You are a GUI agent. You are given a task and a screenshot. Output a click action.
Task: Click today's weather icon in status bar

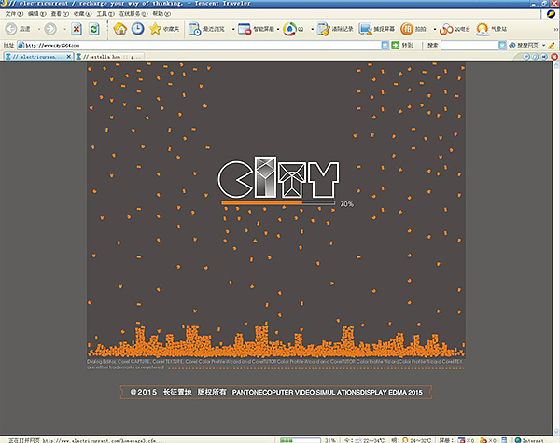[358, 440]
